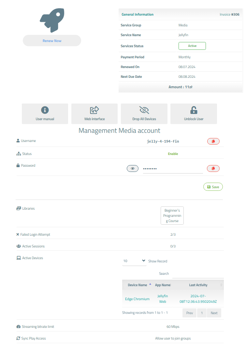Image resolution: width=246 pixels, height=349 pixels.
Task: Sort by the App Name column
Action: click(163, 285)
